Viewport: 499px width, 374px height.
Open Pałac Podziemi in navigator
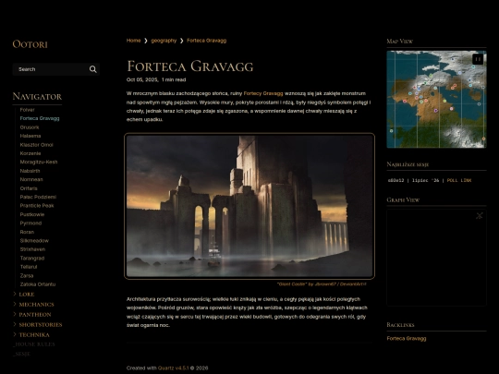pyautogui.click(x=38, y=197)
